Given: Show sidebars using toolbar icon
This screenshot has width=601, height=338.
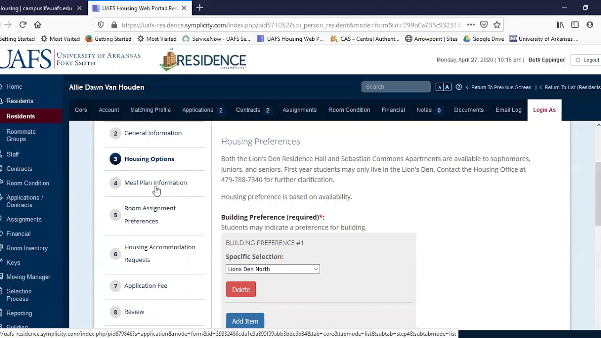Looking at the screenshot, I should 575,25.
